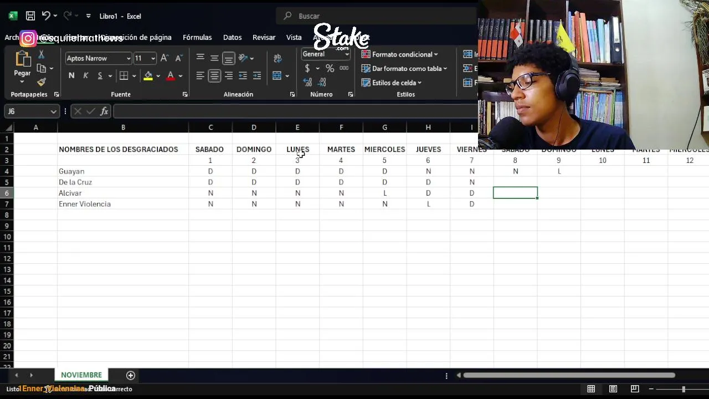
Task: Click the Decrease Indent icon
Action: 243,75
